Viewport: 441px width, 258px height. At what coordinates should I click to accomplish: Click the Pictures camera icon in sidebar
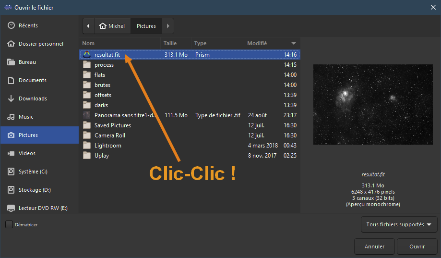pyautogui.click(x=11, y=135)
